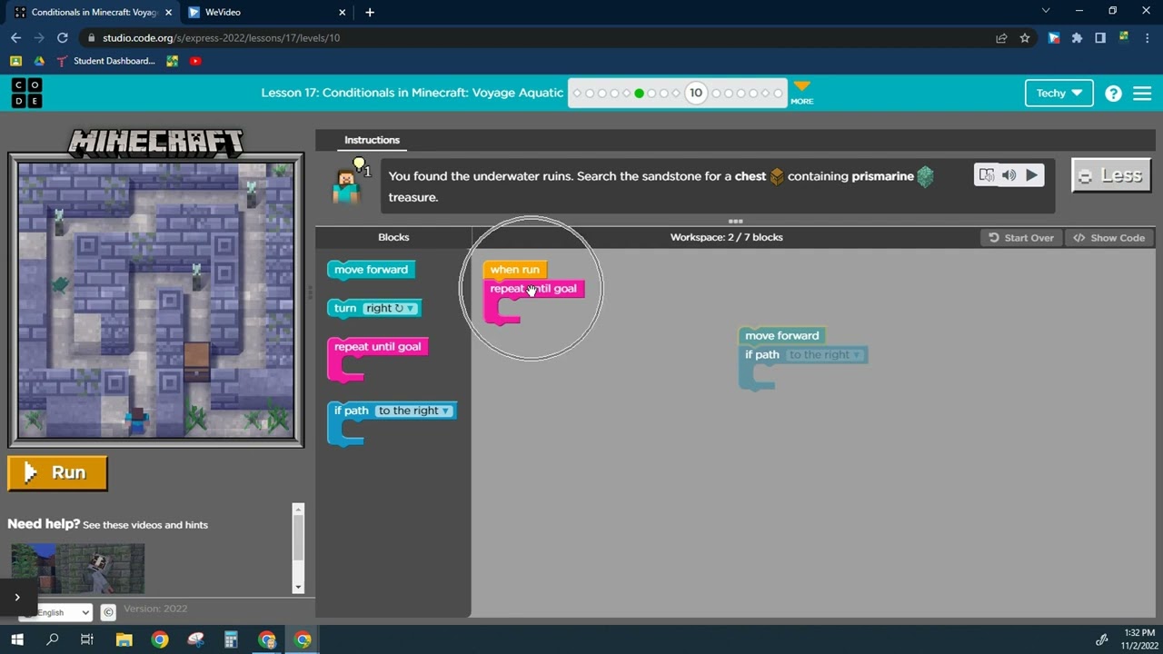Open Snipping Tool from taskbar

[195, 639]
